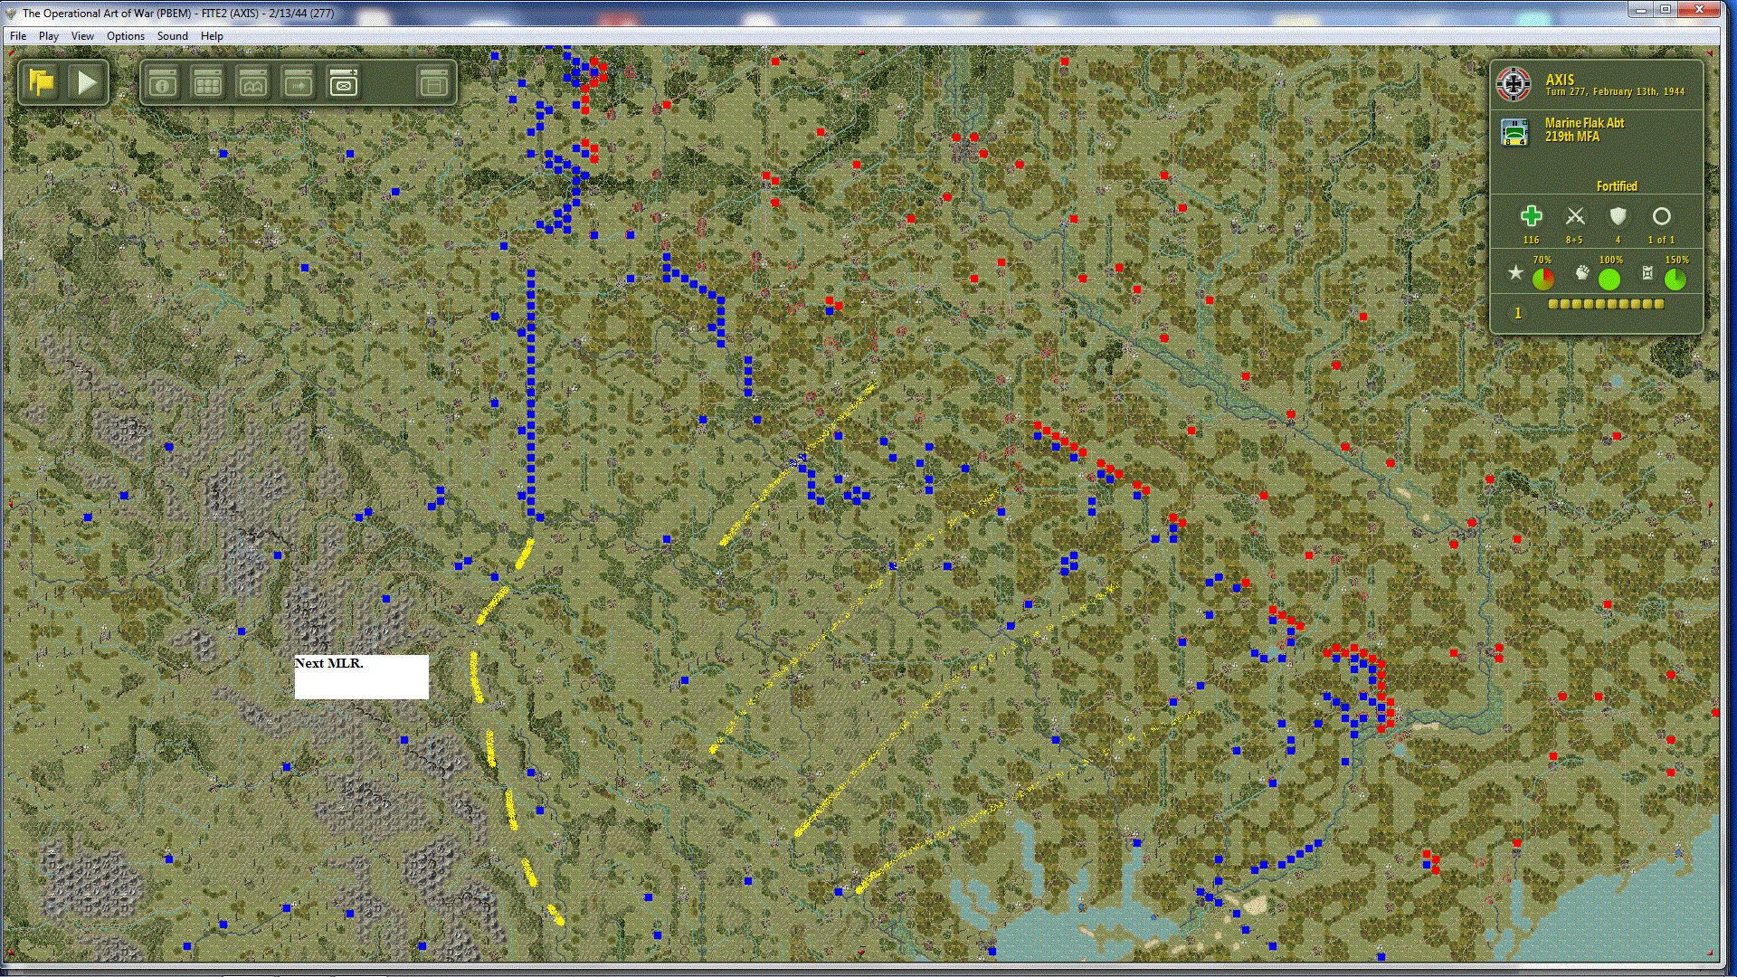The image size is (1737, 977).
Task: Open the grid-of-units toolbar panel
Action: 208,83
